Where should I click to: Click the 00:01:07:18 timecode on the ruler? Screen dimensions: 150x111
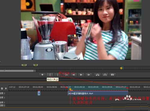24,87
